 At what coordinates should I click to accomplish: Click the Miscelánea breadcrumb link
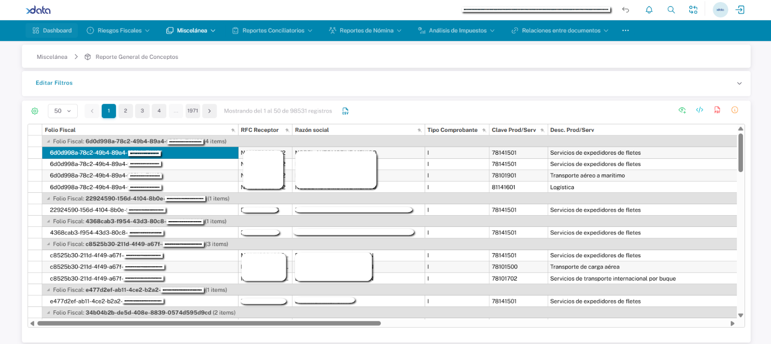tap(52, 57)
